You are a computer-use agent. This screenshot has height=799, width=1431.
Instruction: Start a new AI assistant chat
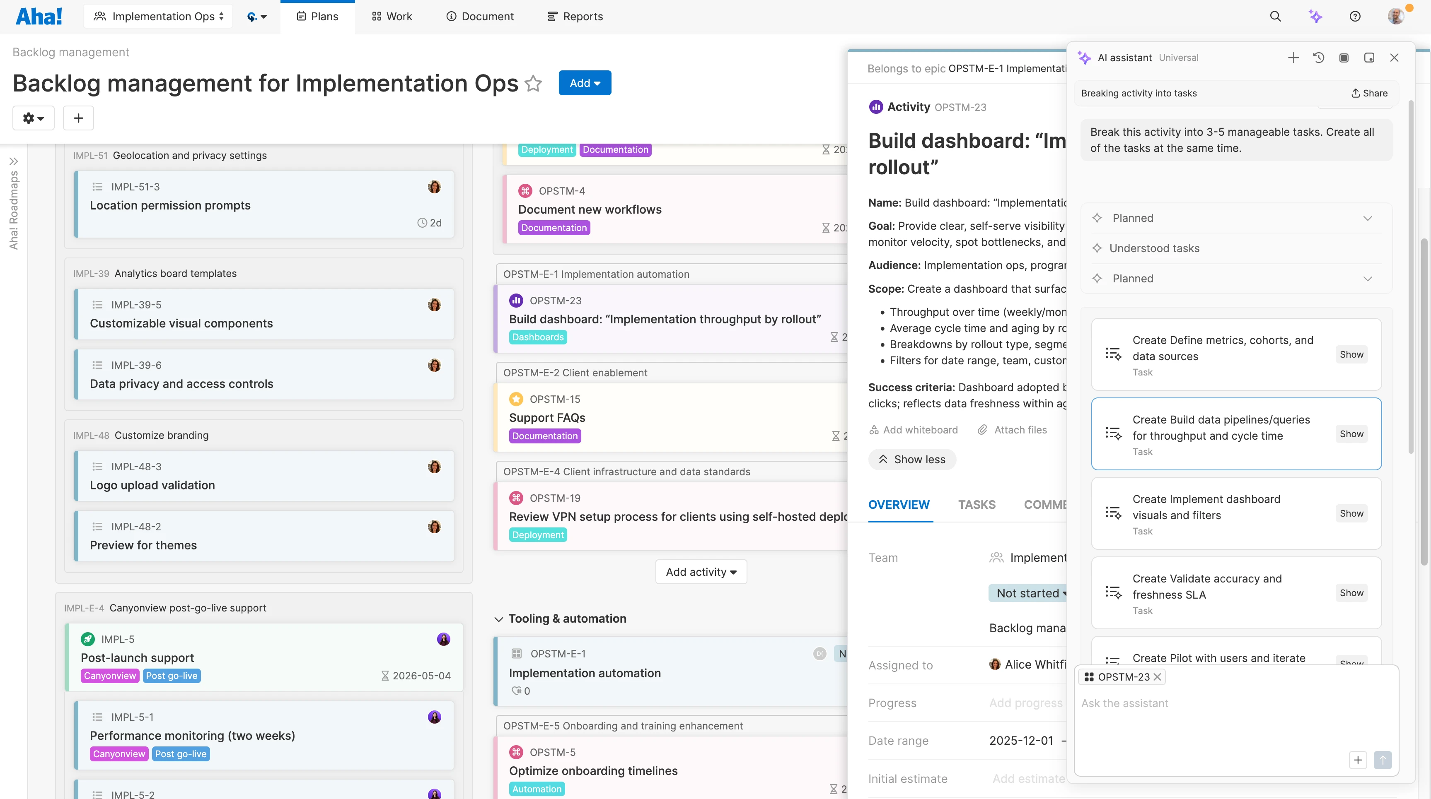[1293, 58]
